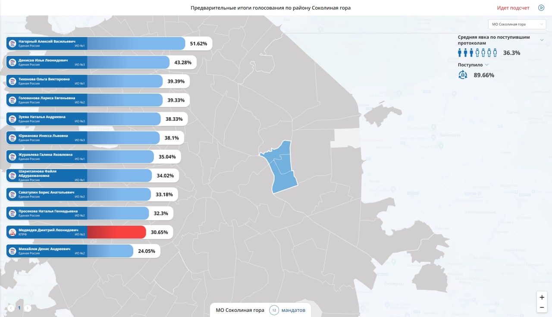Click the turnout people figures icon
The width and height of the screenshot is (552, 317).
(477, 53)
